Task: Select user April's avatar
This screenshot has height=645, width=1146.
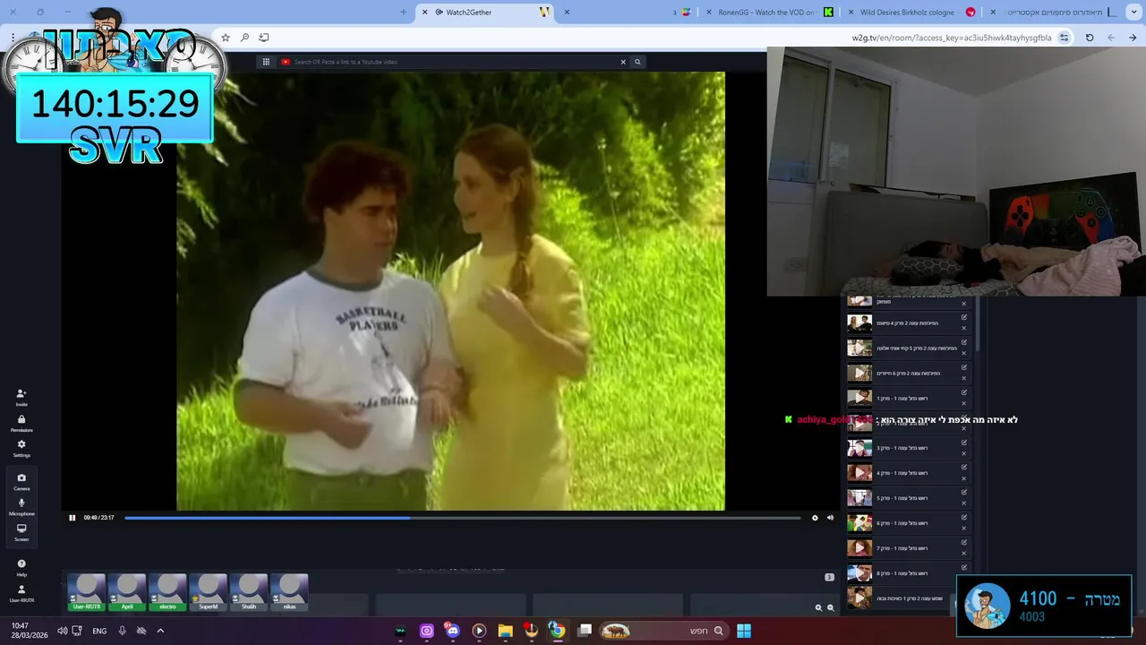Action: 127,593
